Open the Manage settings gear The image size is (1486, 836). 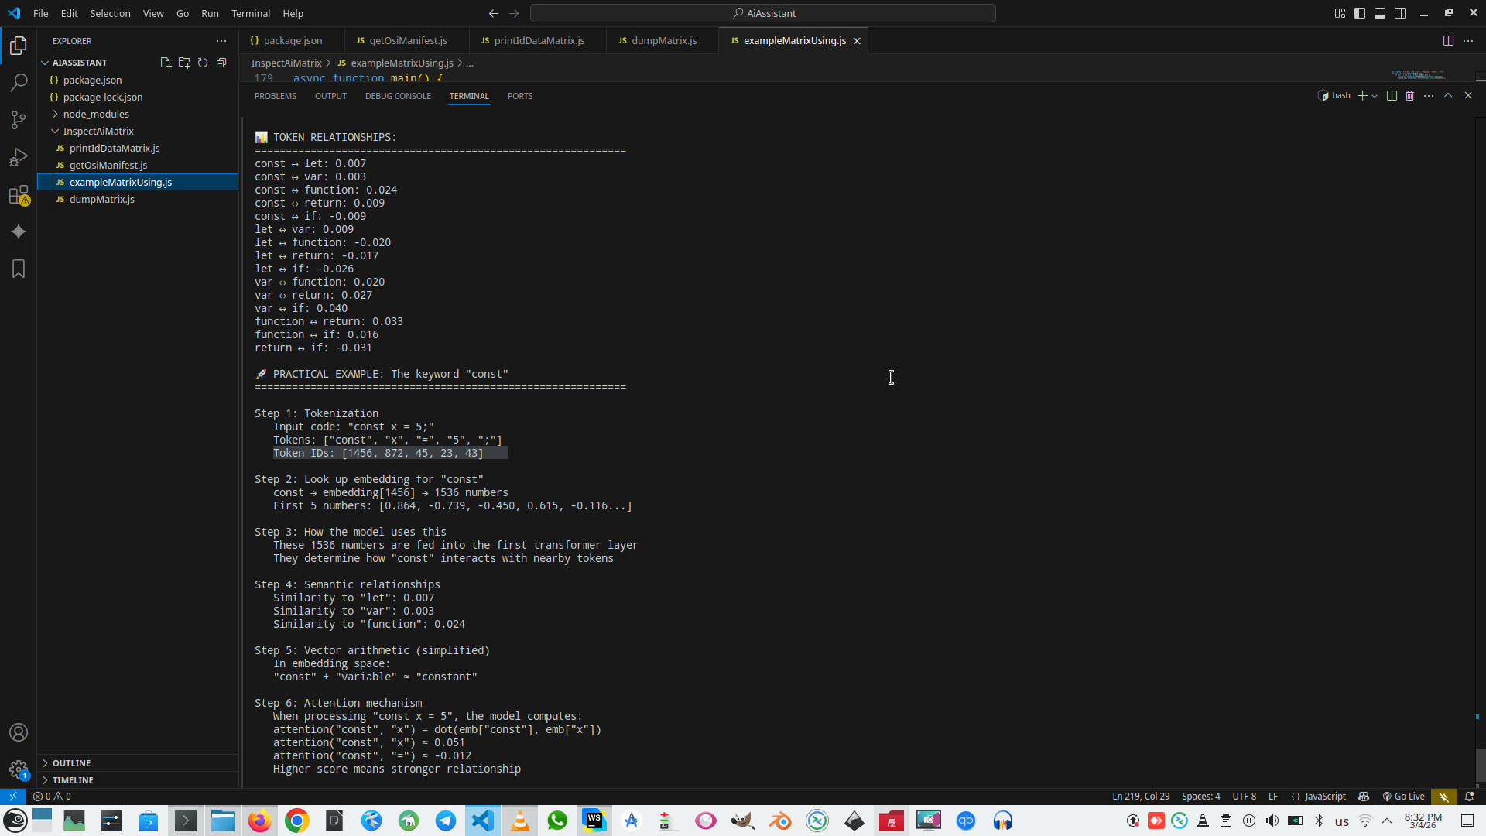(19, 769)
